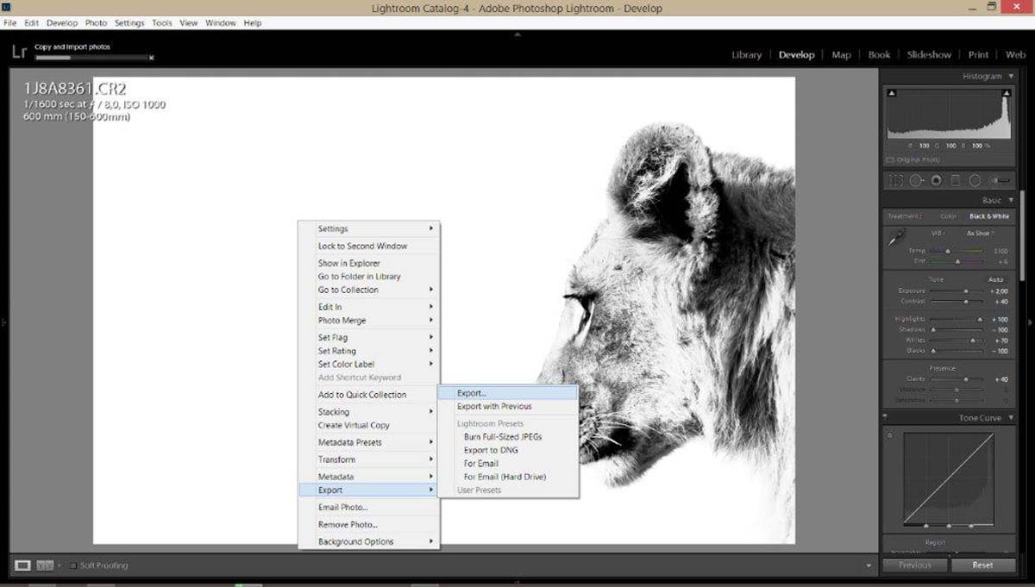Click the tone curve graph
1035x587 pixels.
pos(949,478)
